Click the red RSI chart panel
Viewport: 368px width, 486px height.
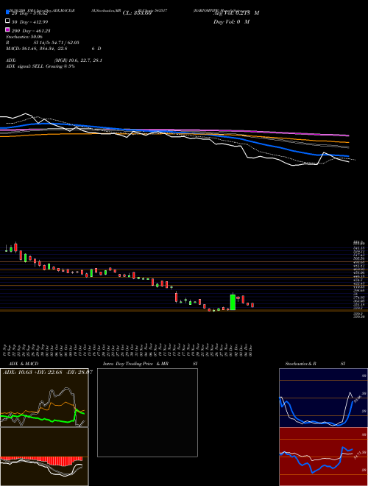(323, 457)
